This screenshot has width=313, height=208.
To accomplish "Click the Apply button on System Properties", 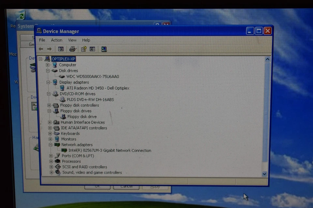I will pyautogui.click(x=155, y=186).
